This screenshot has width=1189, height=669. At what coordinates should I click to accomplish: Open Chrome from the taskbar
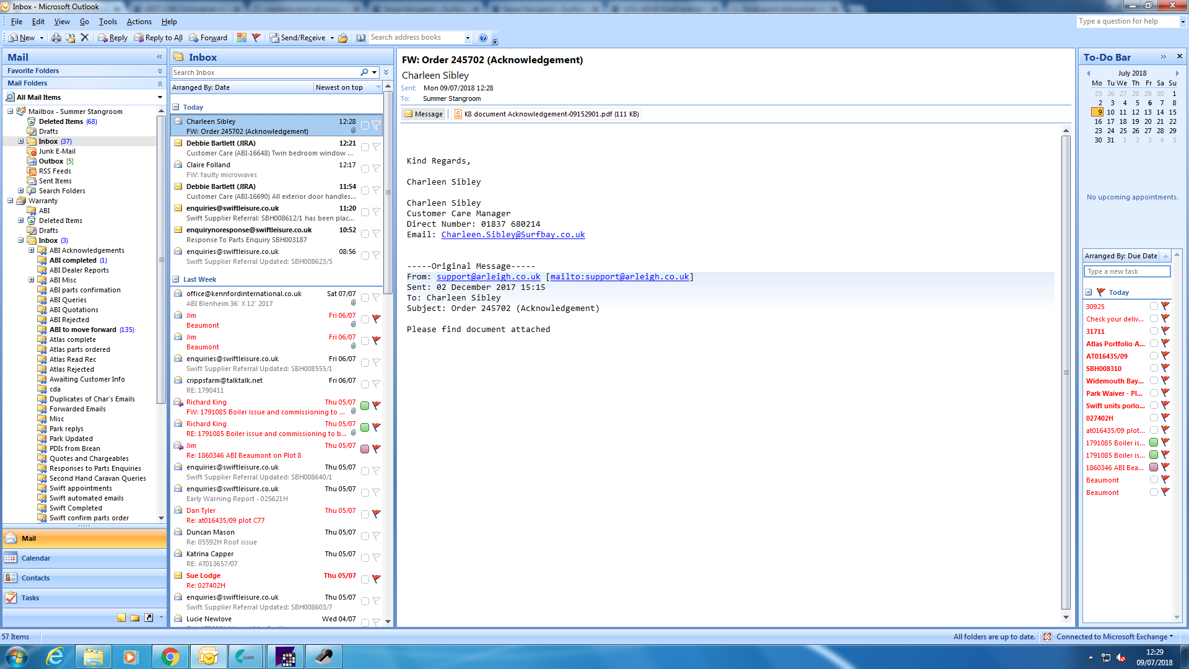(x=170, y=657)
